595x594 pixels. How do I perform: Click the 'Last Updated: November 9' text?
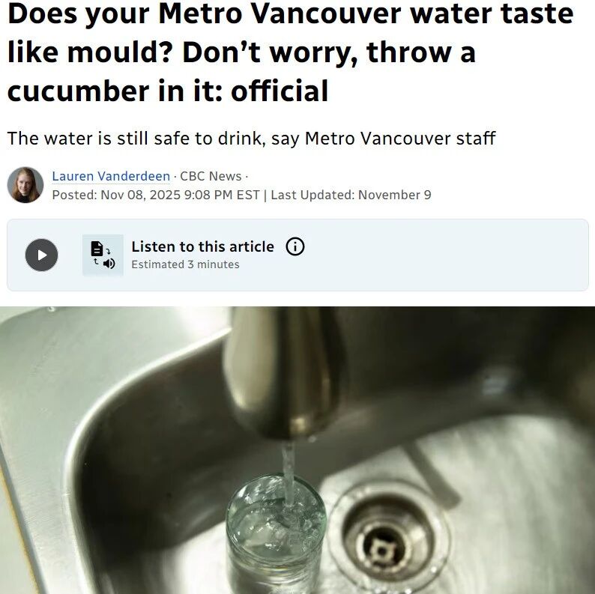click(x=351, y=195)
